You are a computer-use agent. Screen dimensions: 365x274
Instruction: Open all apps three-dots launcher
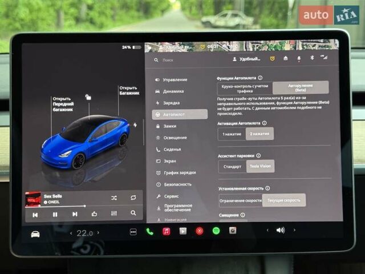[133, 232]
